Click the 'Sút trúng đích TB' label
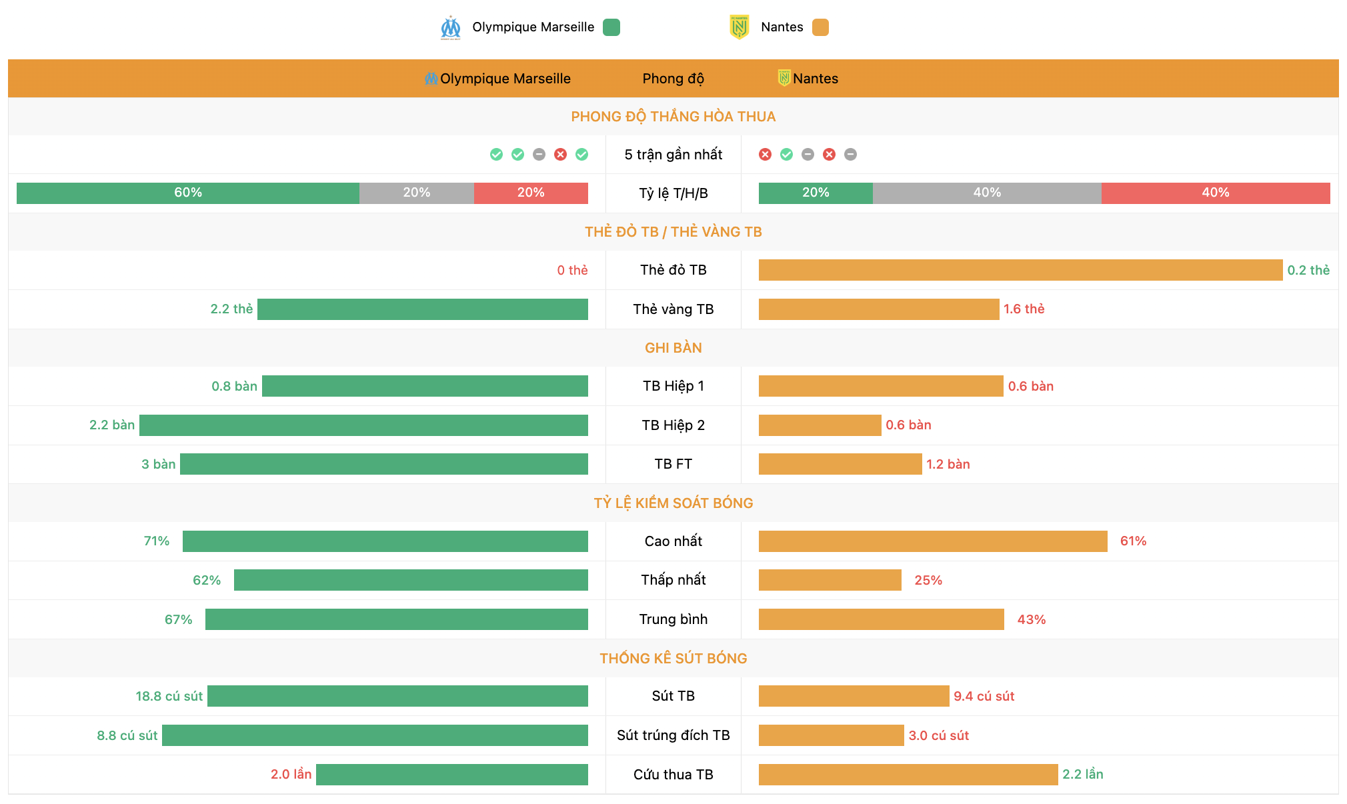This screenshot has height=804, width=1347. (673, 735)
